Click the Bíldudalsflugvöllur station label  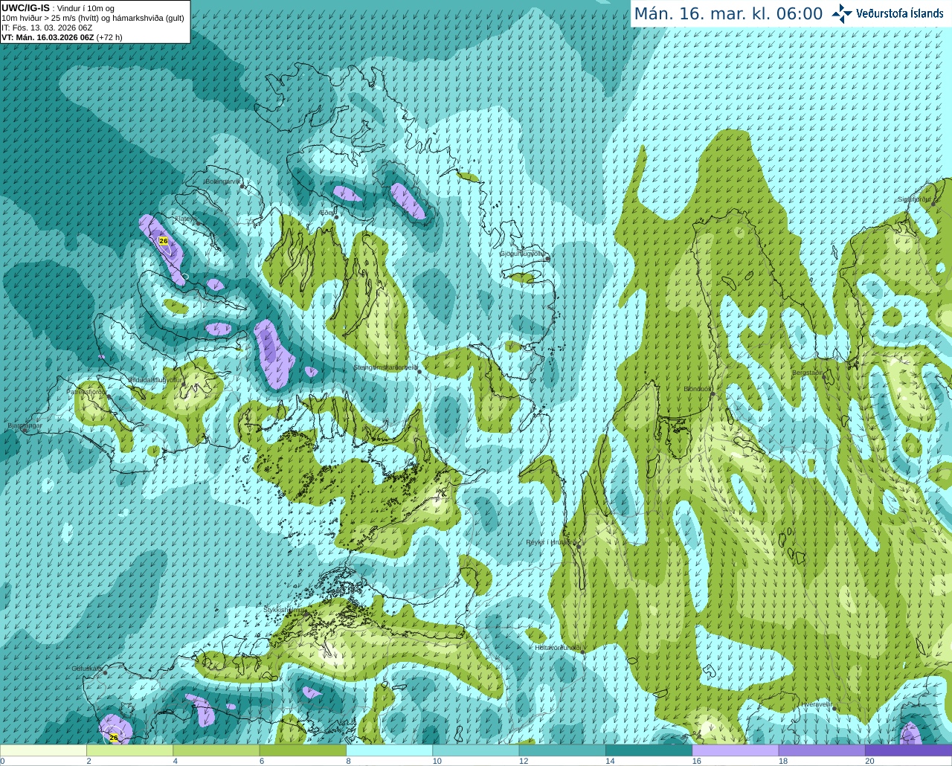(154, 379)
